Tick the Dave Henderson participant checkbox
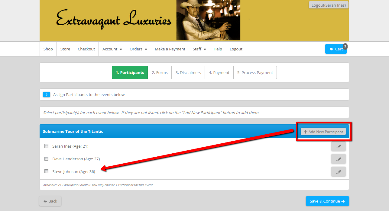 click(47, 159)
